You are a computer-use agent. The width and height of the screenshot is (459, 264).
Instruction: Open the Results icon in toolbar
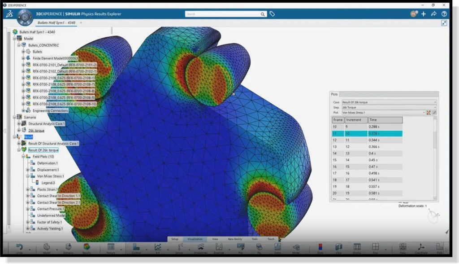coord(87,246)
